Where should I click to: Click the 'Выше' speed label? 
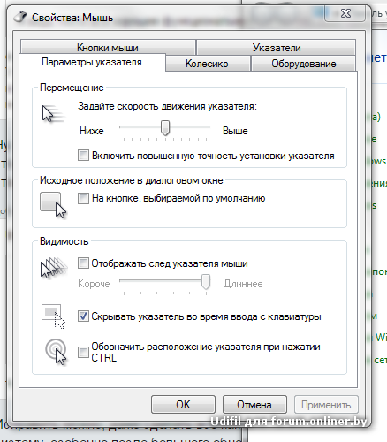(235, 131)
